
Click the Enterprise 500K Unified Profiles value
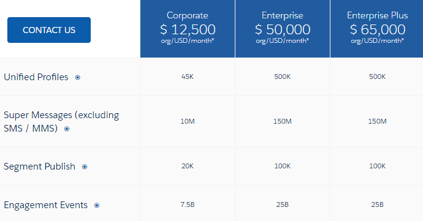[283, 77]
